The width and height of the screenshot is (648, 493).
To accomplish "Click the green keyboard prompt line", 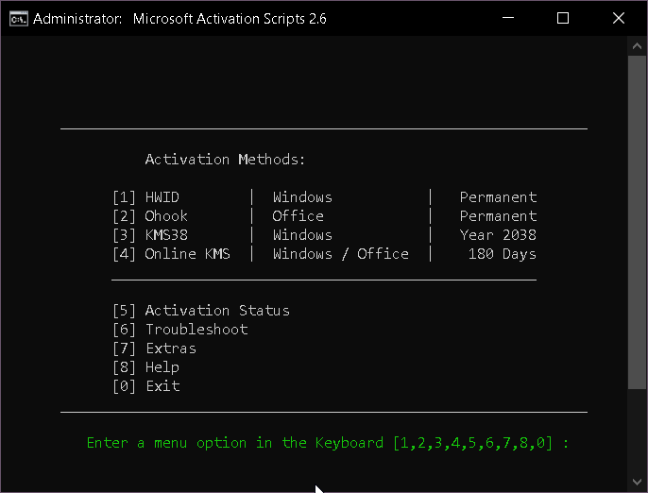I will [x=328, y=443].
